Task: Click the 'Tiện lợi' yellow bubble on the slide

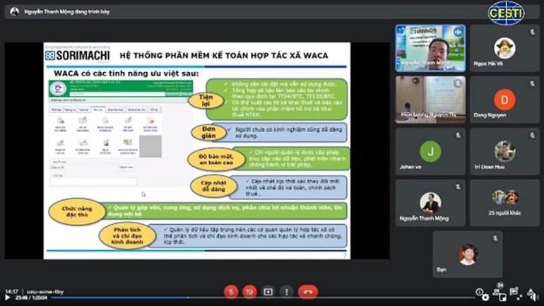Action: [x=206, y=100]
